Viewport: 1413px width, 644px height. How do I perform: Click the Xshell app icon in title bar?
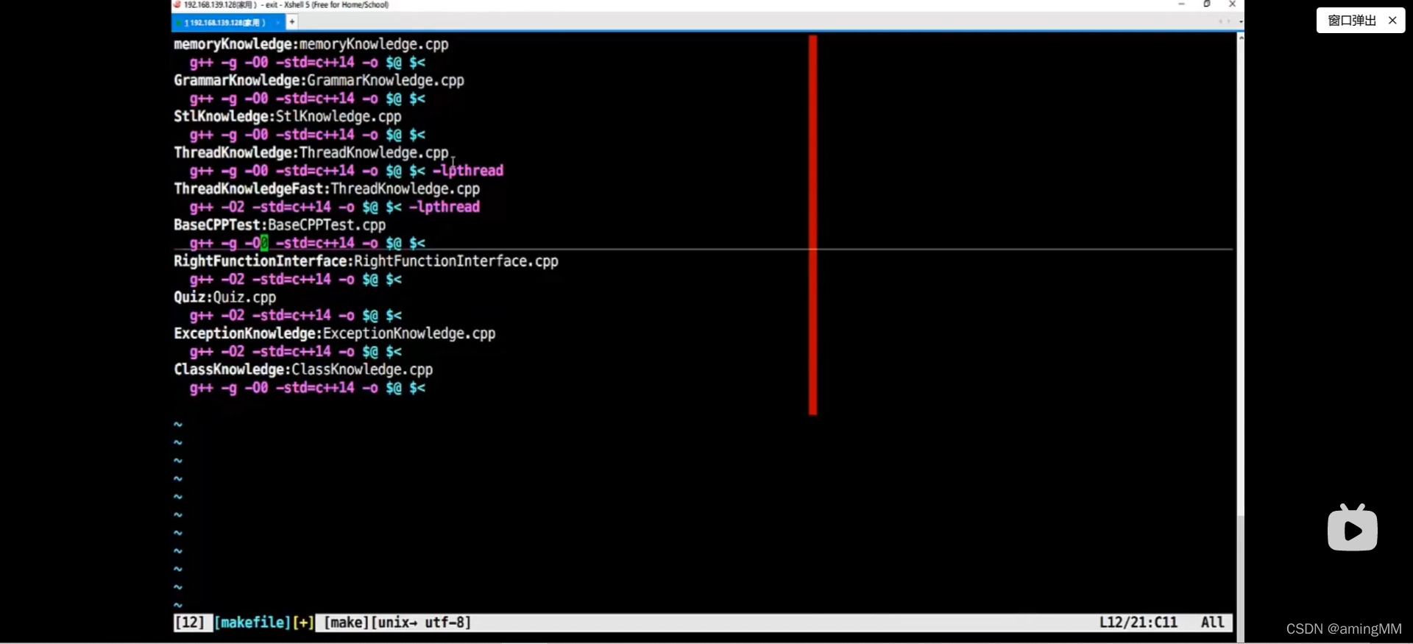pyautogui.click(x=177, y=4)
